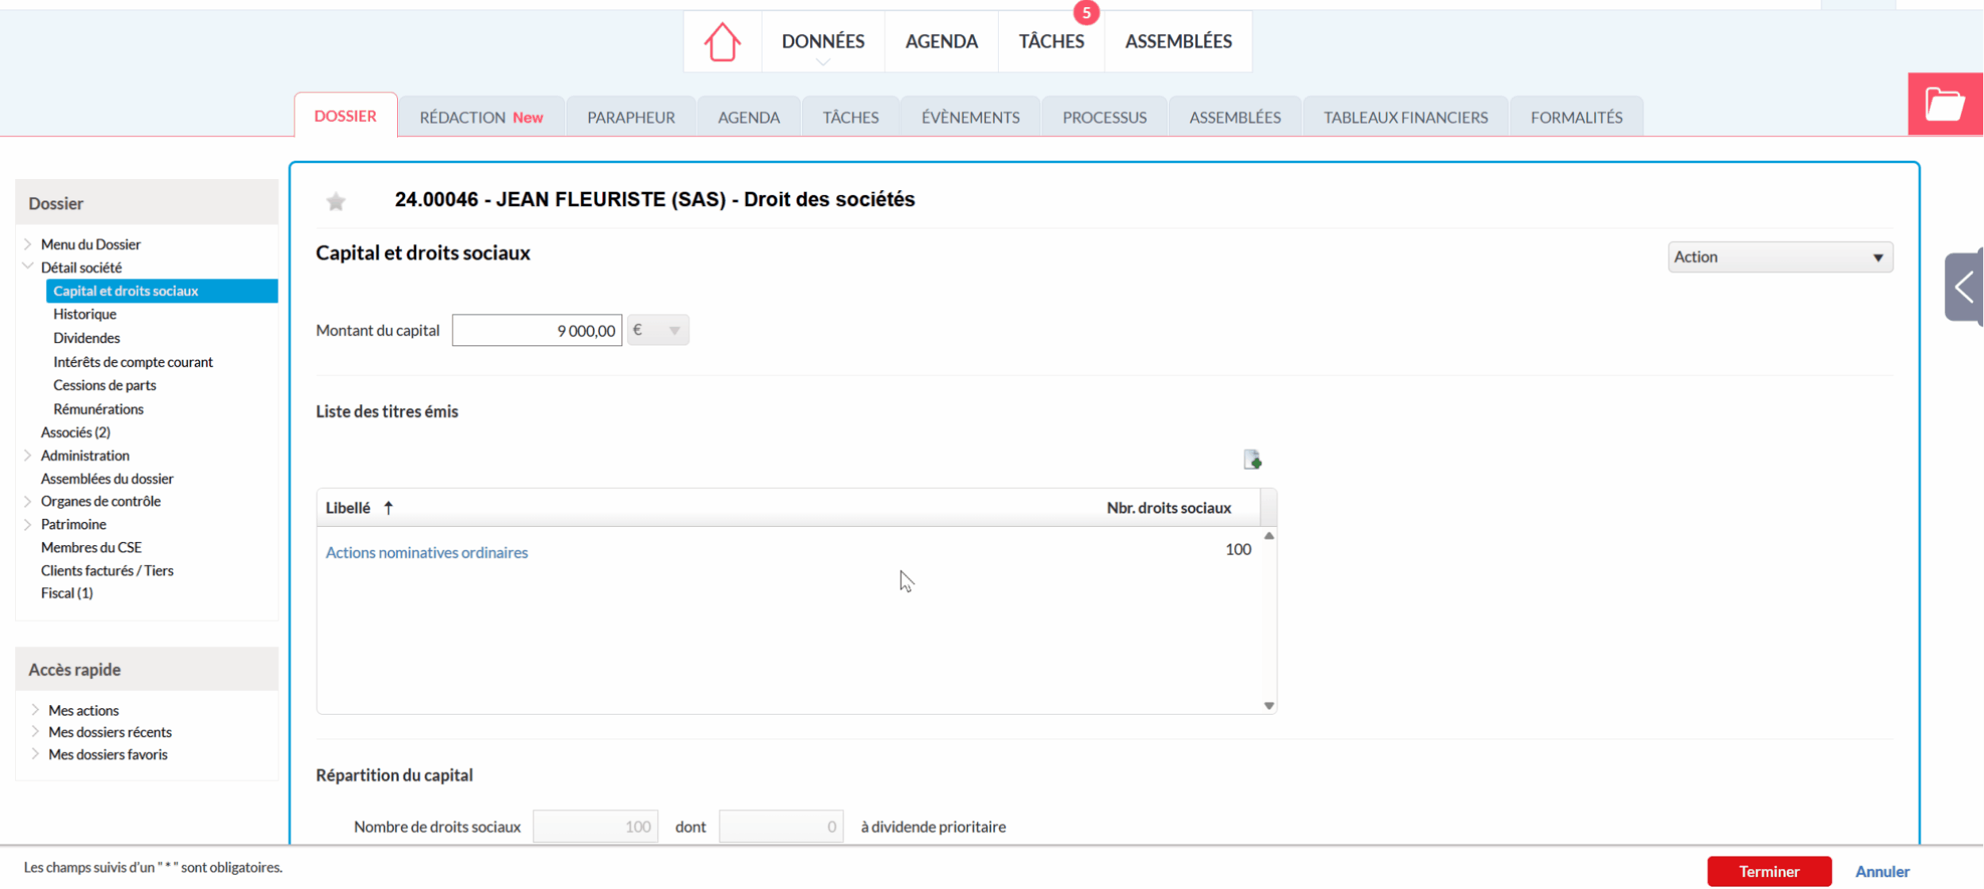Expand the side panel with left chevron
Screen dimensions: 1984x889
(1964, 287)
